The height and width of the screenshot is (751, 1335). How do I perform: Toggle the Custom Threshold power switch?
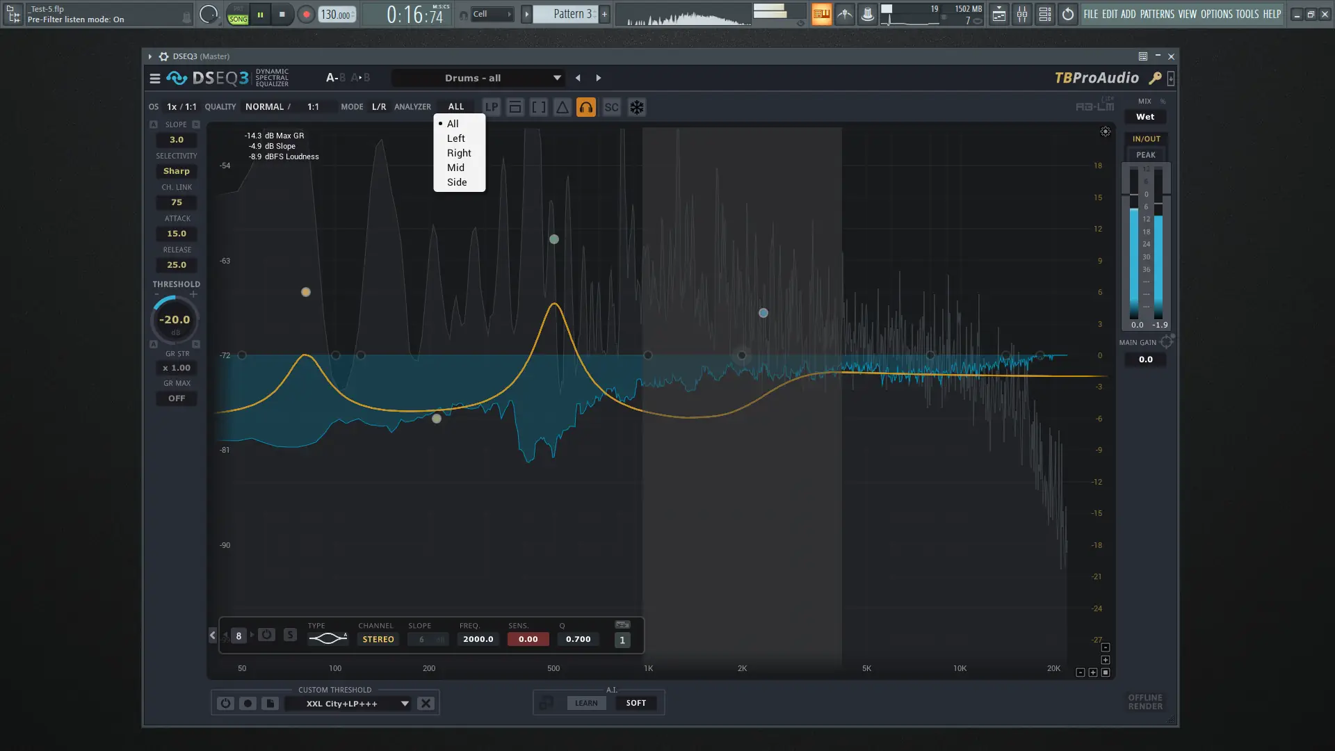pos(225,703)
